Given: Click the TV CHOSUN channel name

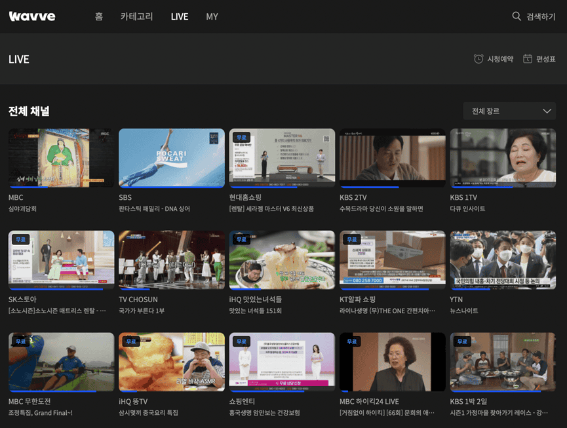Looking at the screenshot, I should point(138,300).
